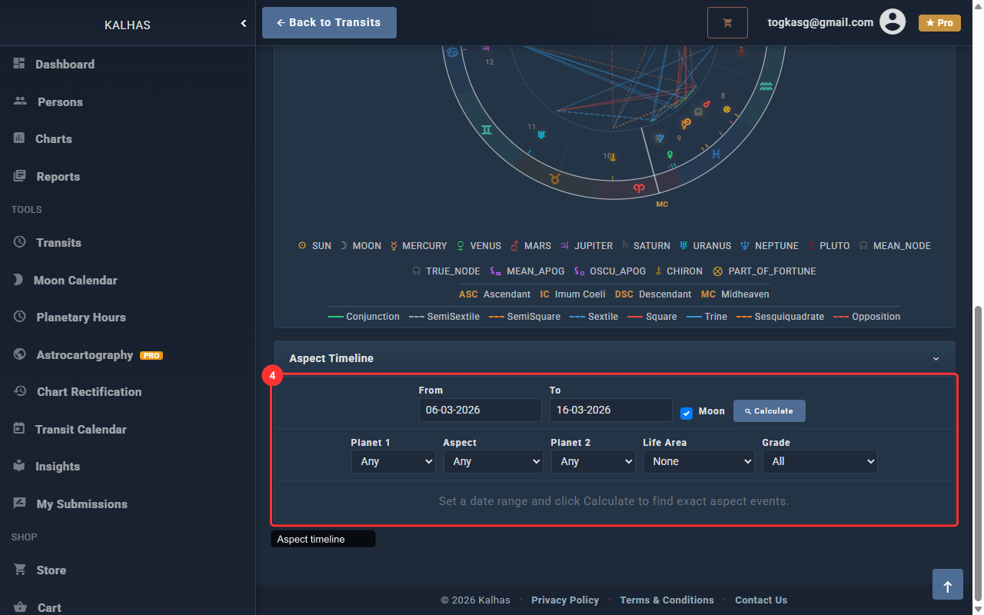Select the Astrocartography globe icon
The width and height of the screenshot is (984, 615).
point(21,354)
